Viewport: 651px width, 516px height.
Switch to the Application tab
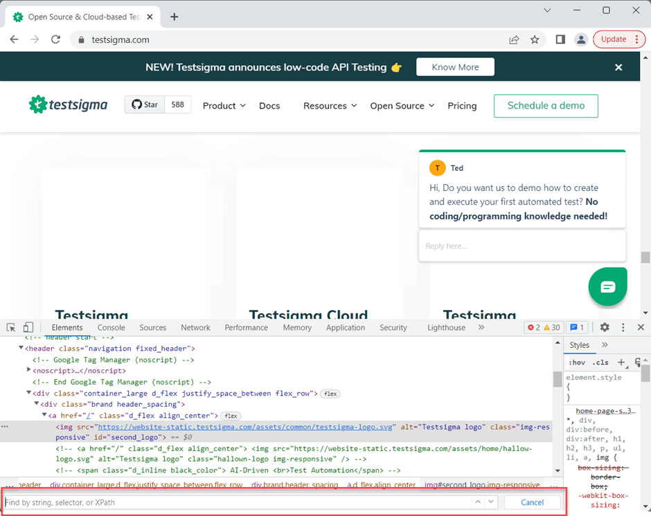click(346, 327)
